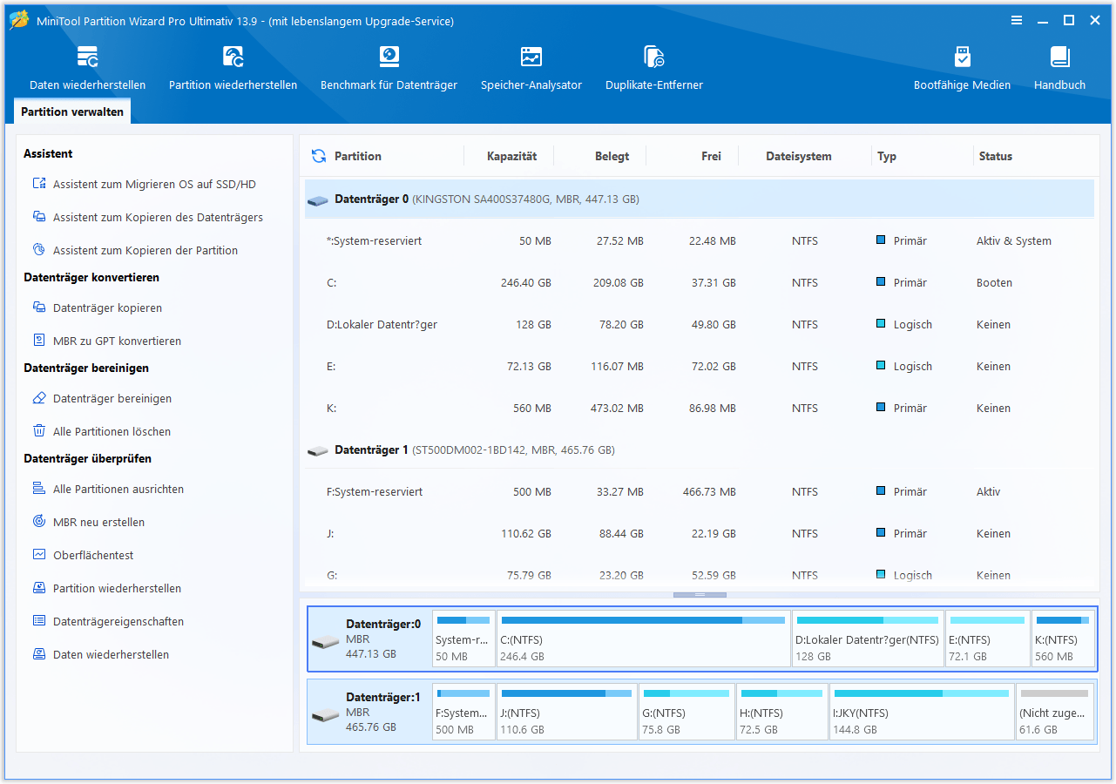The height and width of the screenshot is (784, 1116).
Task: Sort by the Partition column header
Action: tap(358, 156)
